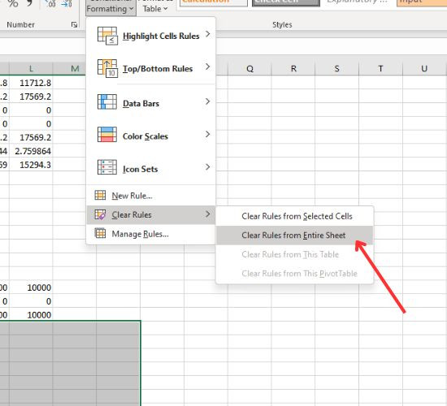Click cell containing 2.759864
Viewport: 447px width, 406px height.
click(x=31, y=151)
